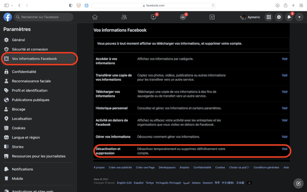Expand the account dropdown arrow
This screenshot has width=307, height=192.
[299, 17]
